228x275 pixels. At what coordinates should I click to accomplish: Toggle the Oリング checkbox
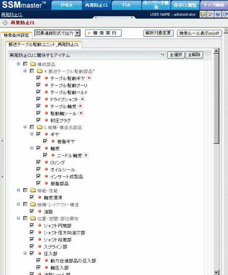pyautogui.click(x=38, y=162)
